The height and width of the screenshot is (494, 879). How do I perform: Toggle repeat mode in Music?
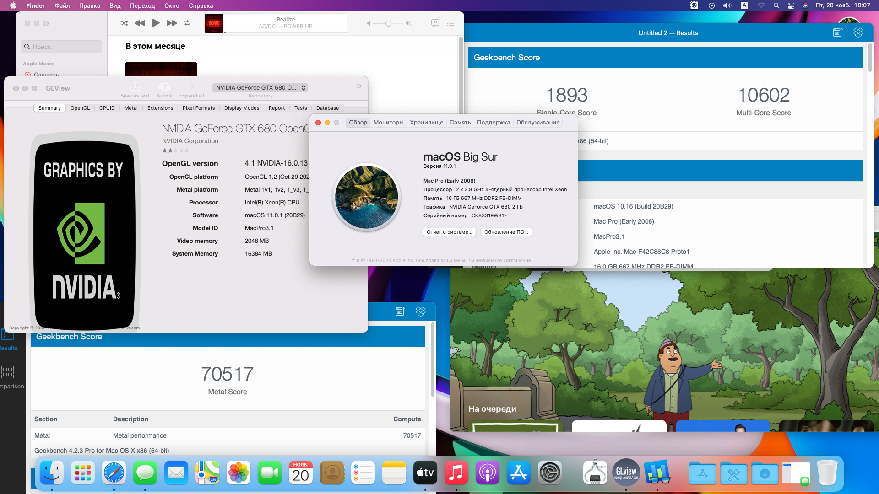pyautogui.click(x=187, y=23)
